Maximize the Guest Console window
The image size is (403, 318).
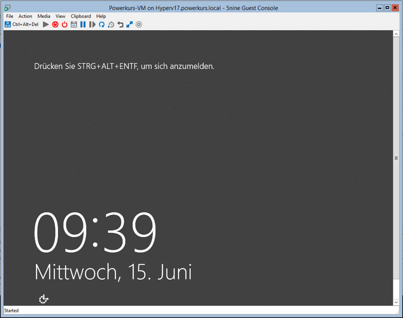[387, 8]
